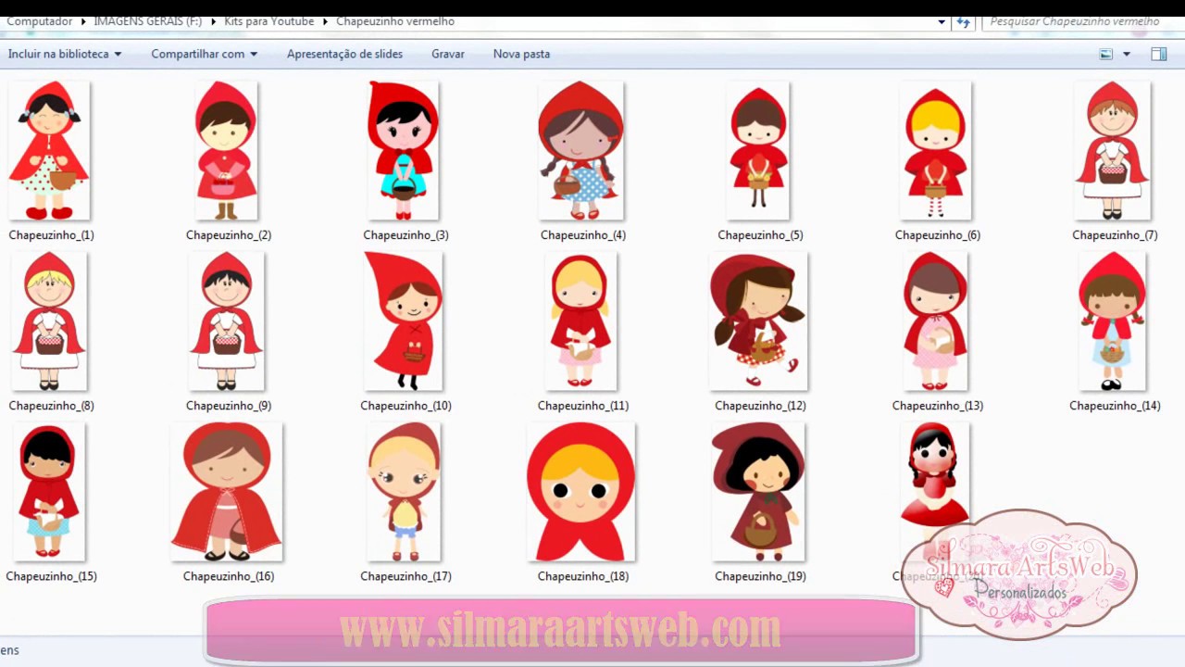Click the refresh icon beside address bar

963,21
